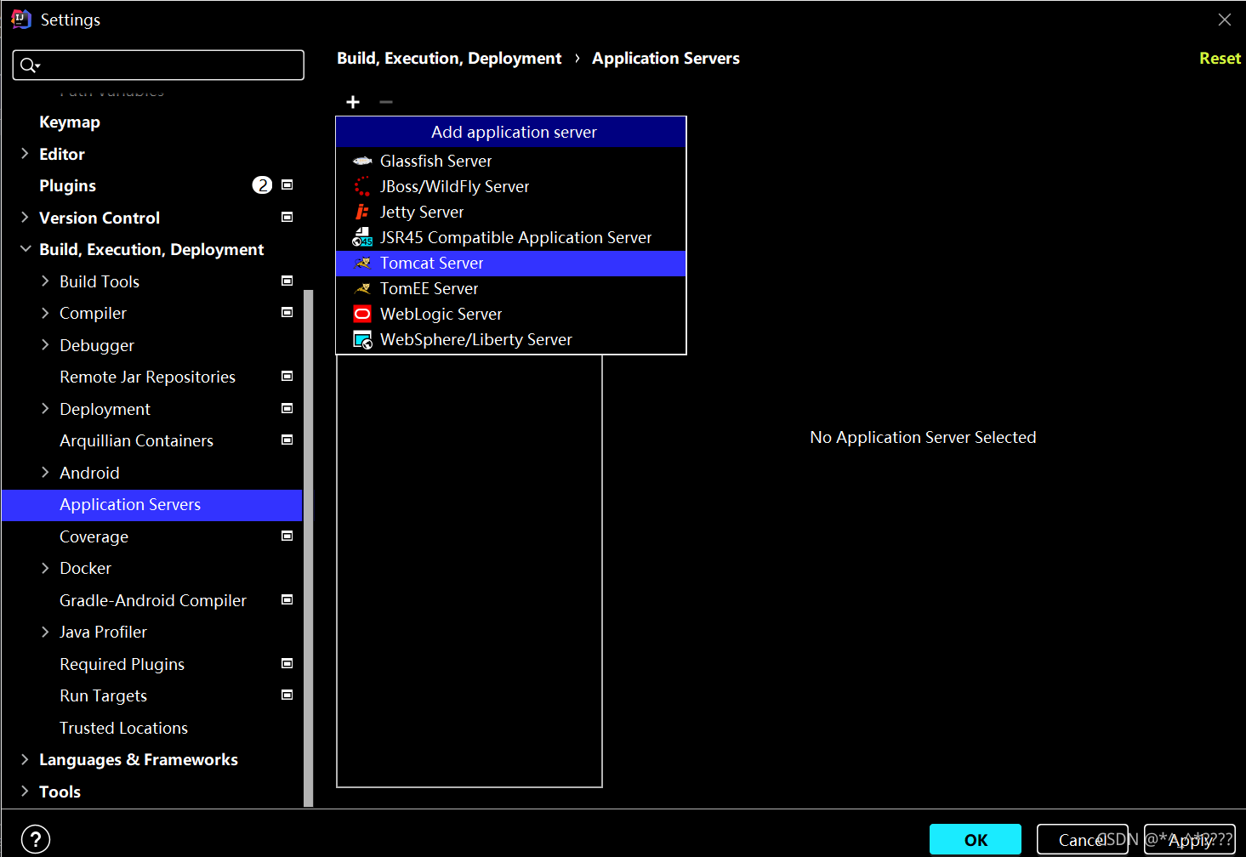This screenshot has height=857, width=1246.
Task: Click the WebLogic Server red icon
Action: coord(362,314)
